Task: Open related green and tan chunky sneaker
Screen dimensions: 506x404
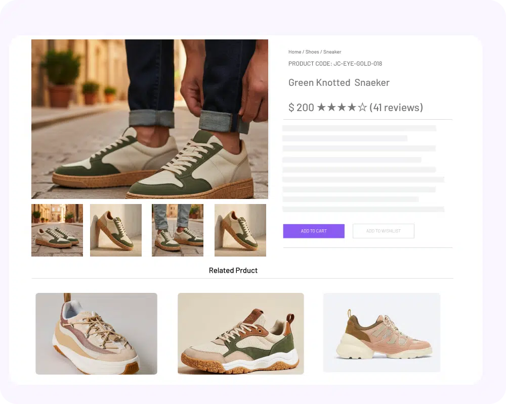Action: click(x=241, y=333)
